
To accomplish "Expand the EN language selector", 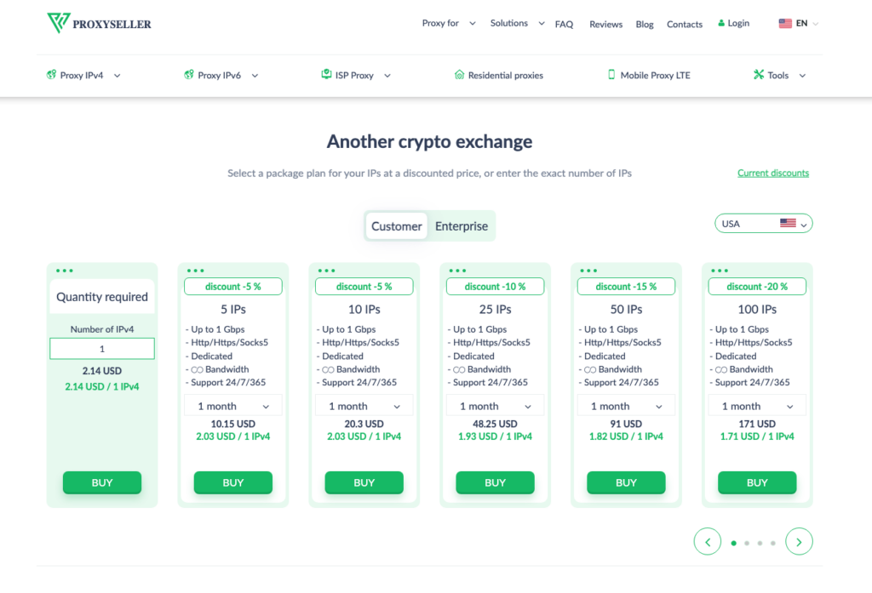I will pyautogui.click(x=799, y=23).
